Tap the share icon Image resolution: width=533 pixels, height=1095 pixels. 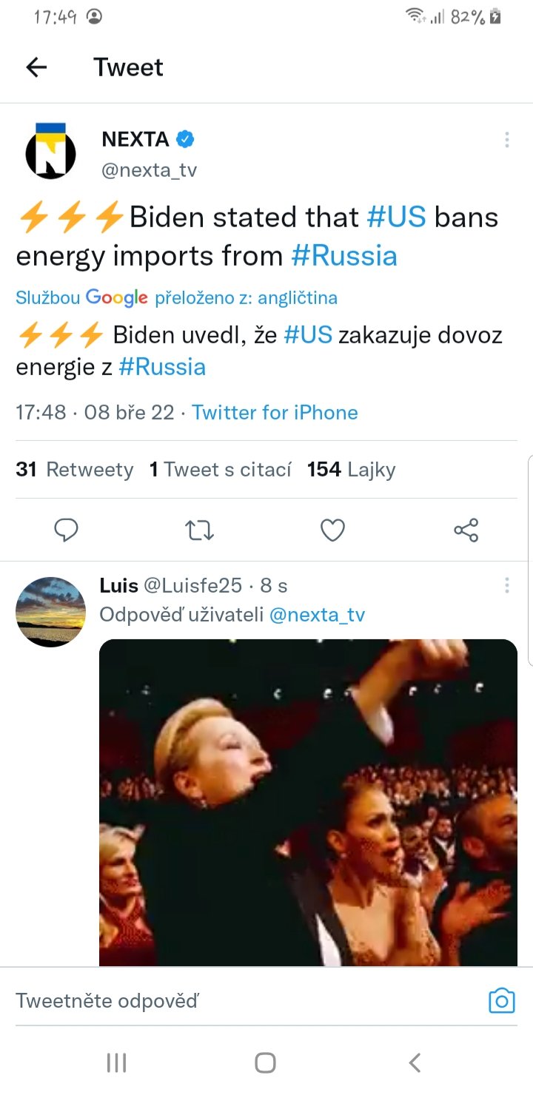tap(466, 530)
